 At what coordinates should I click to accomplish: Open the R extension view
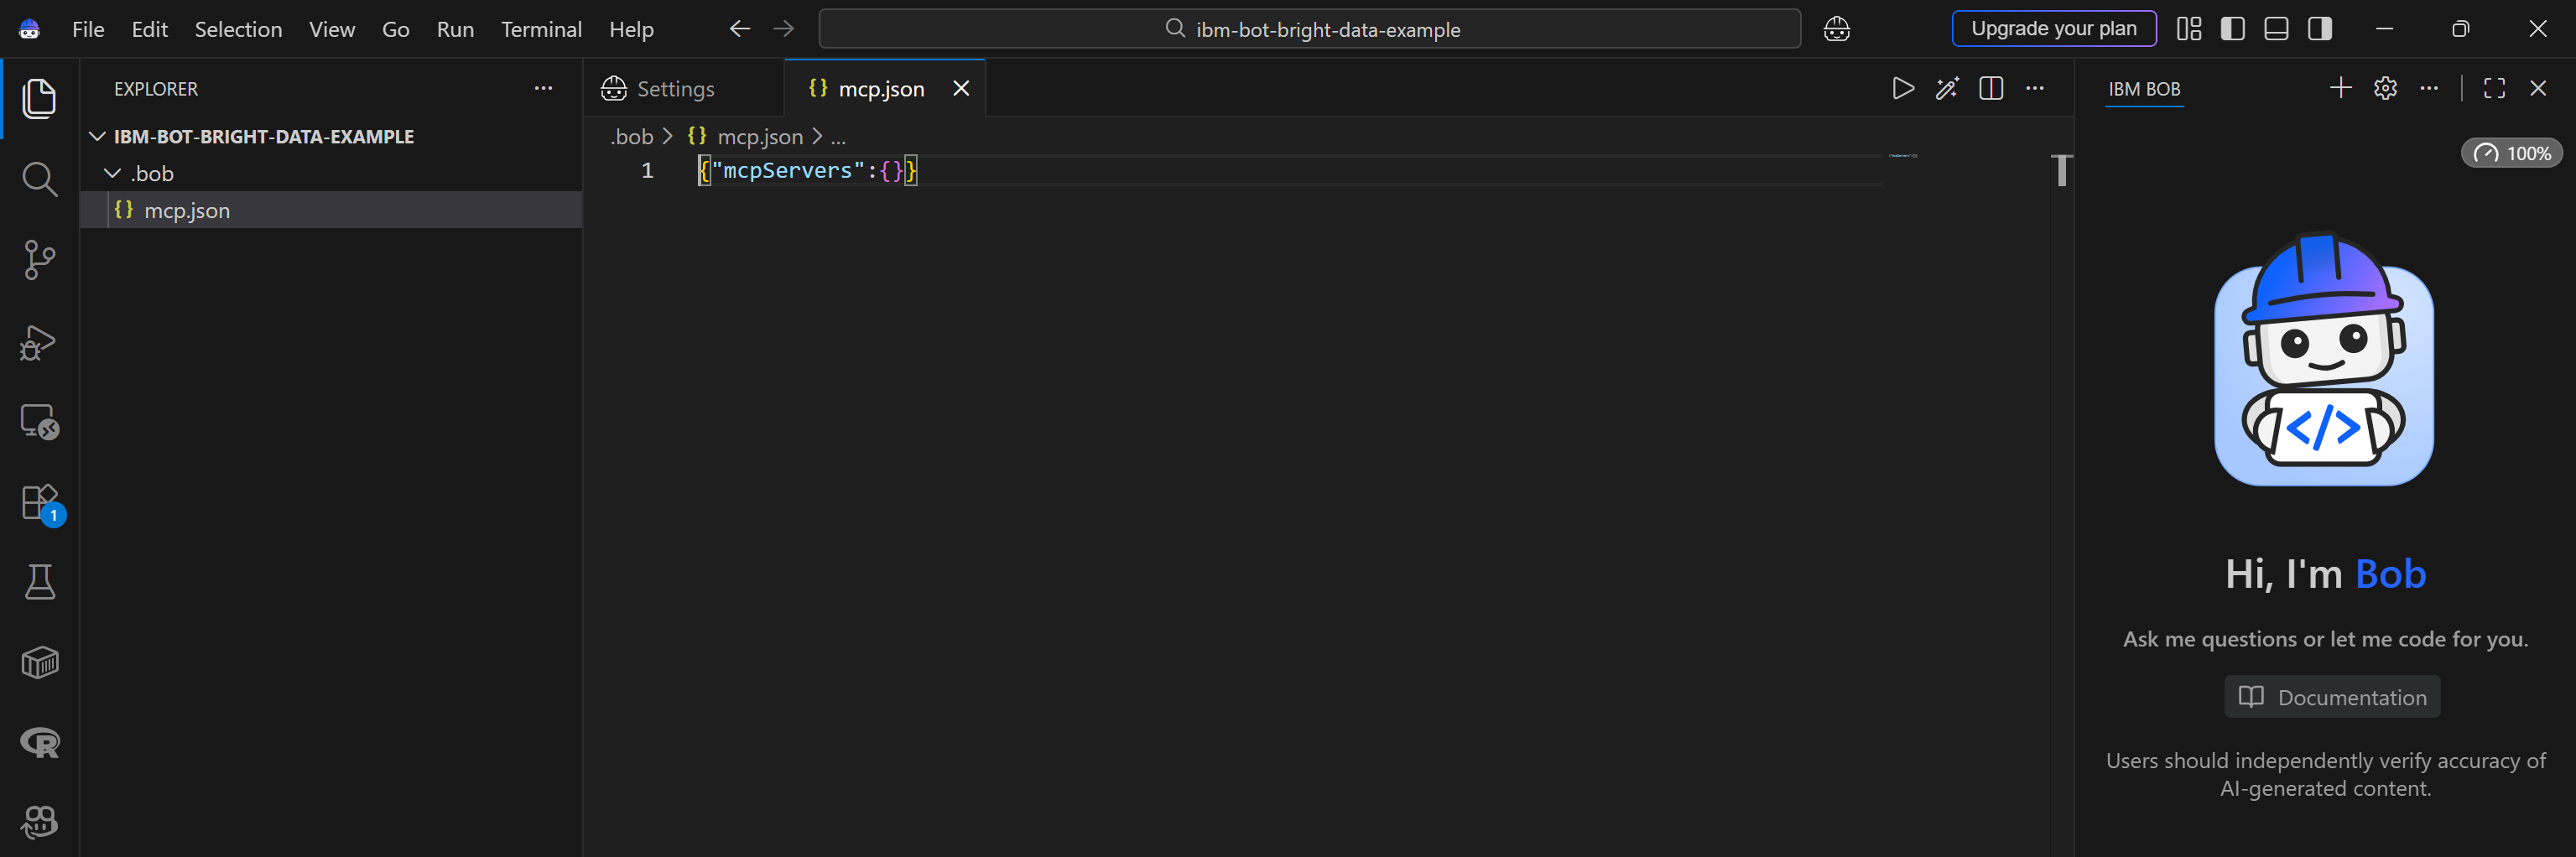39,742
